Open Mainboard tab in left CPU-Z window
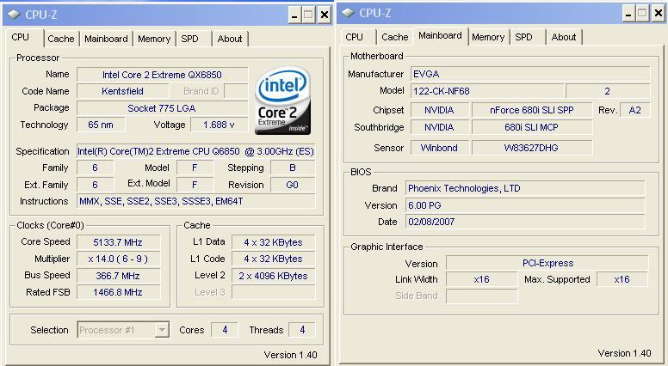Image resolution: width=668 pixels, height=366 pixels. (x=106, y=39)
